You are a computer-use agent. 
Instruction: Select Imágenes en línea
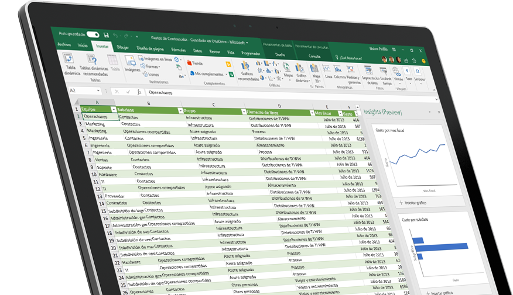coord(156,59)
